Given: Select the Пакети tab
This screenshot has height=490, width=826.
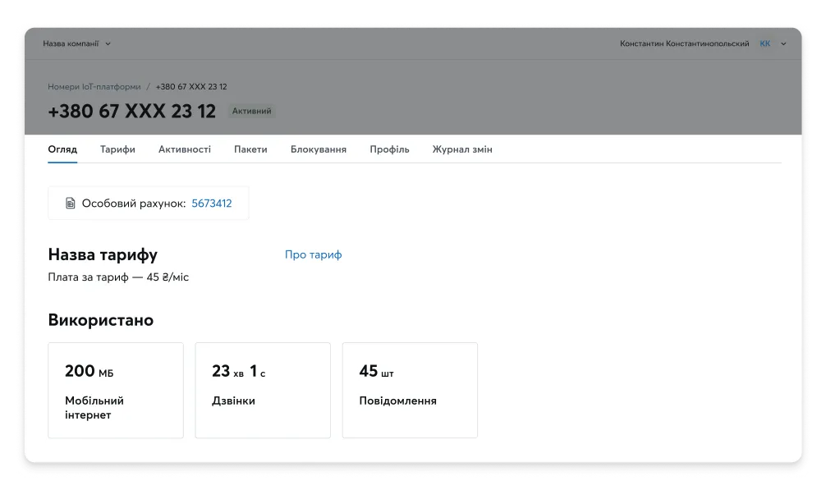Looking at the screenshot, I should [250, 149].
